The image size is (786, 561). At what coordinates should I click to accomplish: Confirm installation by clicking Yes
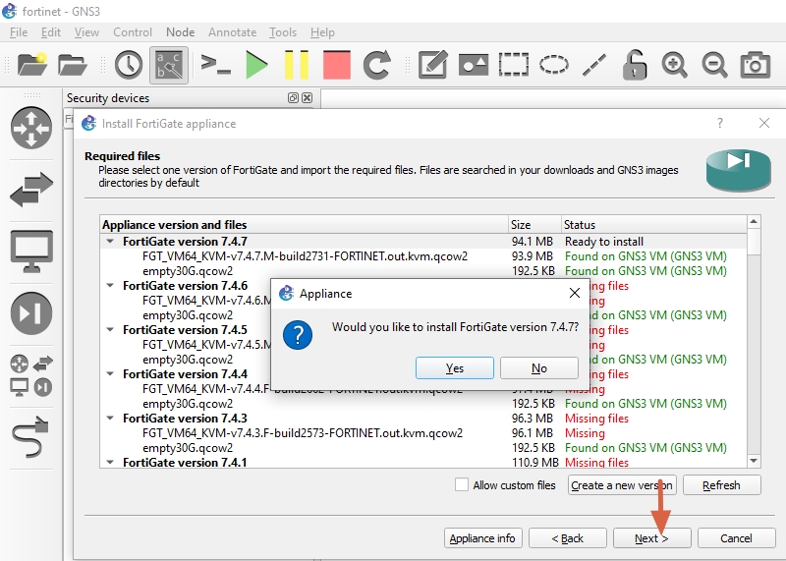(x=455, y=368)
